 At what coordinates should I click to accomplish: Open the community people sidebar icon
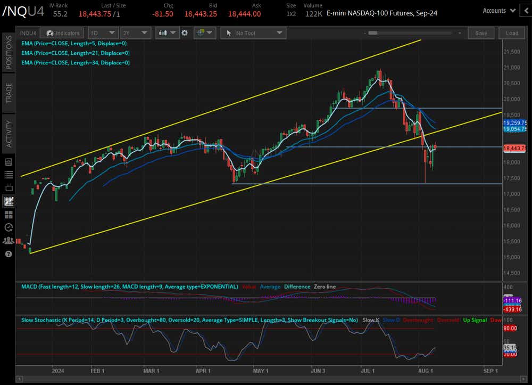[x=9, y=241]
